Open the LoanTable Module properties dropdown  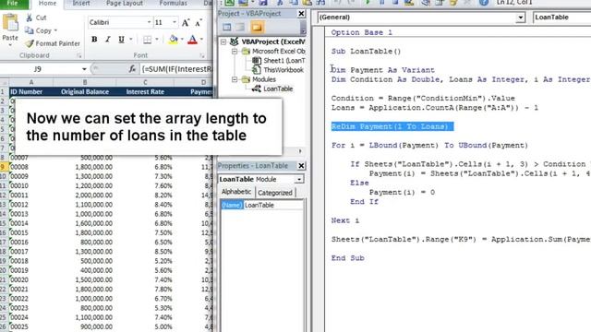tap(299, 179)
